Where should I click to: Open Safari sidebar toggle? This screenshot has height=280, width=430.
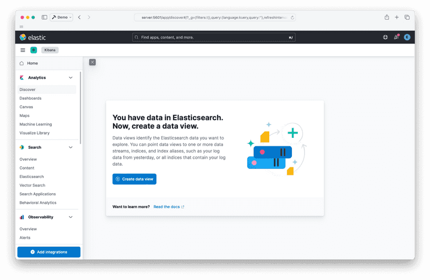(x=44, y=17)
